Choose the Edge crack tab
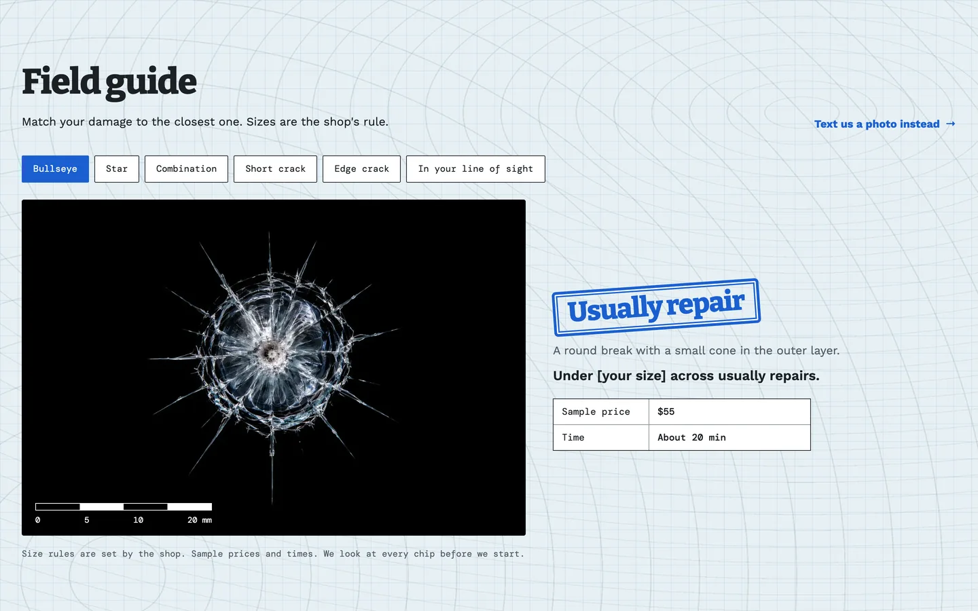Screen dimensions: 978x611 coord(361,169)
